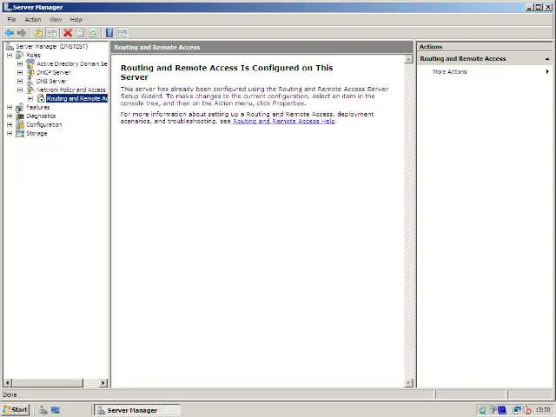
Task: Expand the Features tree node
Action: click(10, 108)
